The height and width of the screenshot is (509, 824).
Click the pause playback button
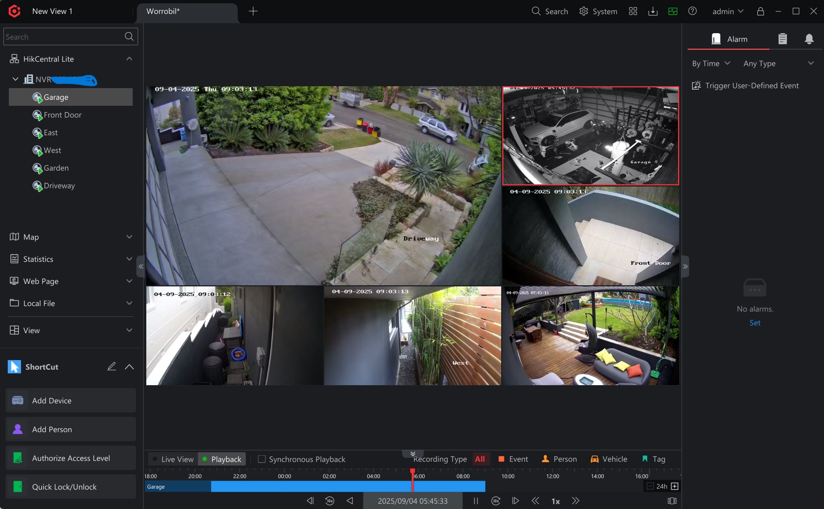pos(476,501)
